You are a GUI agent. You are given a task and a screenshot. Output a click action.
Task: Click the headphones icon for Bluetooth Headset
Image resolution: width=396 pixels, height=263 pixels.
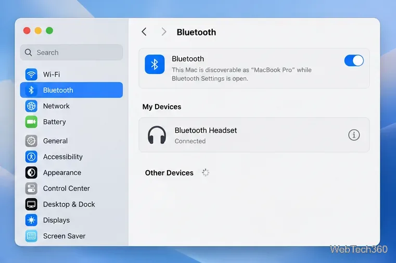[157, 135]
